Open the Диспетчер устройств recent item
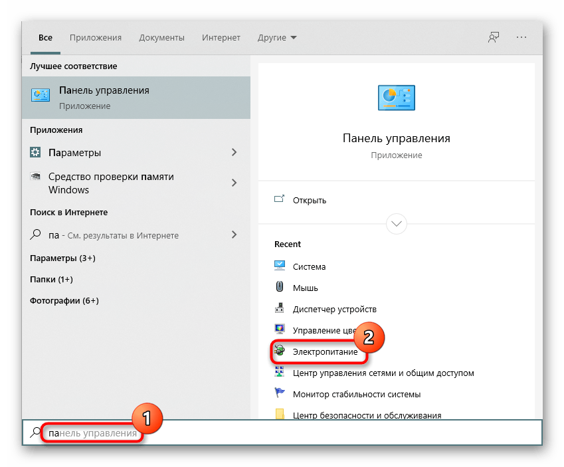Image resolution: width=564 pixels, height=467 pixels. click(x=335, y=309)
